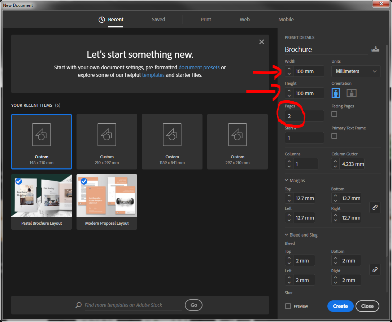
Task: Dismiss the welcome banner with X
Action: click(x=261, y=42)
